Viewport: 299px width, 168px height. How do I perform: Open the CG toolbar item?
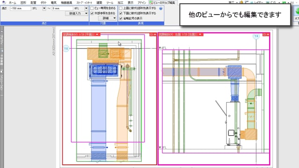point(271,3)
